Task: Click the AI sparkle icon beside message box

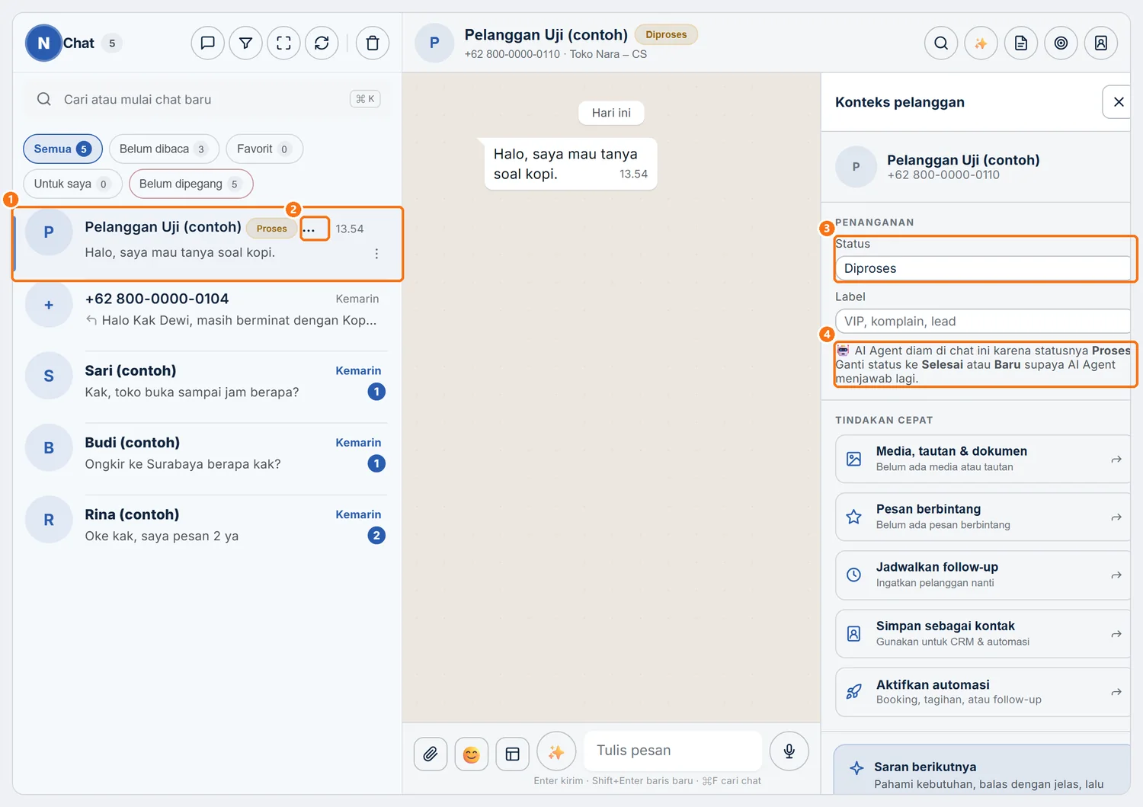Action: 556,752
